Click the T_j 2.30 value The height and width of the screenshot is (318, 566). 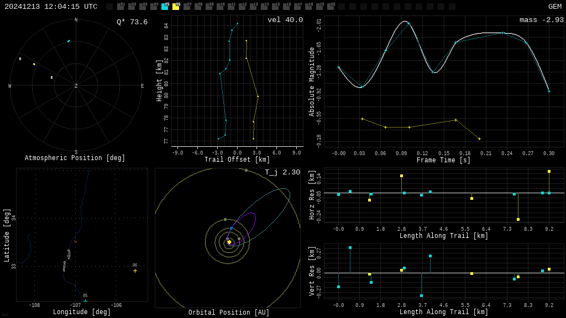[282, 172]
